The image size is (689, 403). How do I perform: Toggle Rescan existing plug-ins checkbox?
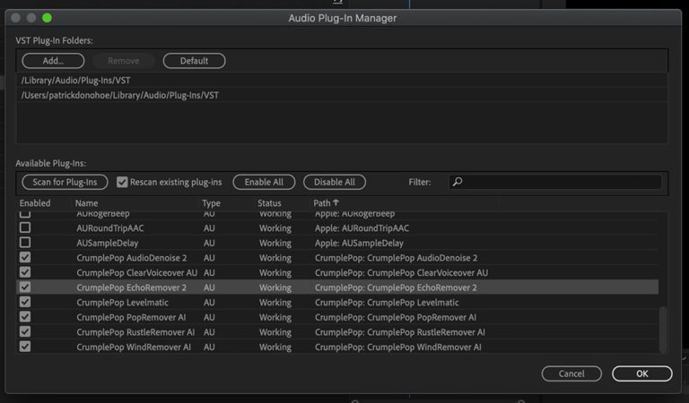122,182
